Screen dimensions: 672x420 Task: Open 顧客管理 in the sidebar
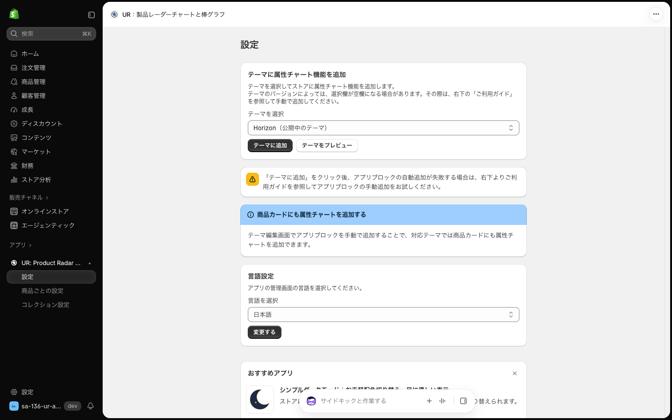pos(51,96)
